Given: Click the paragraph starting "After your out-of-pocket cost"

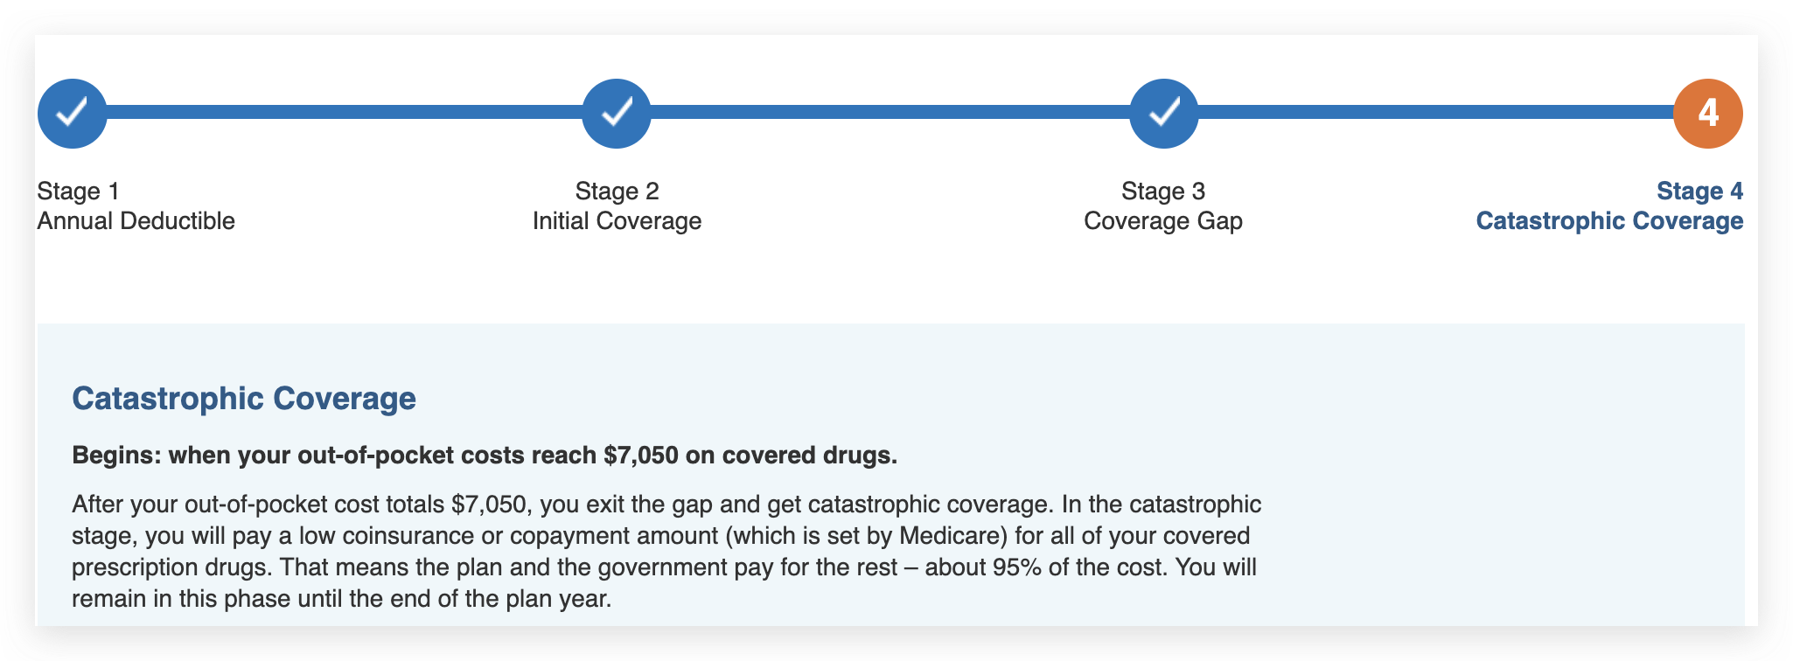Looking at the screenshot, I should tap(665, 551).
